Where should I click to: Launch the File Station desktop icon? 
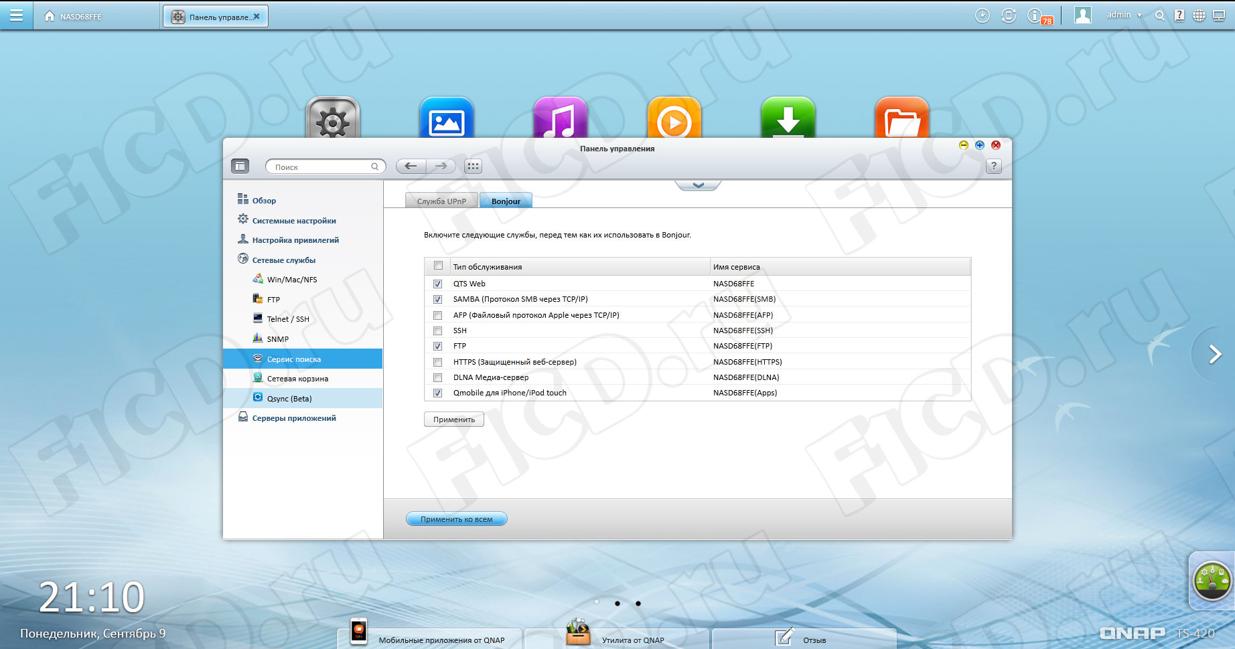pyautogui.click(x=902, y=118)
